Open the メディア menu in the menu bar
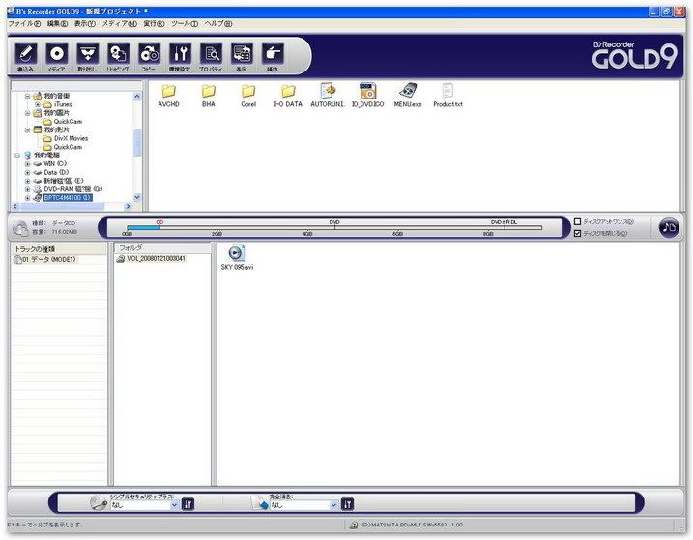Viewport: 693px width, 540px height. pos(120,23)
